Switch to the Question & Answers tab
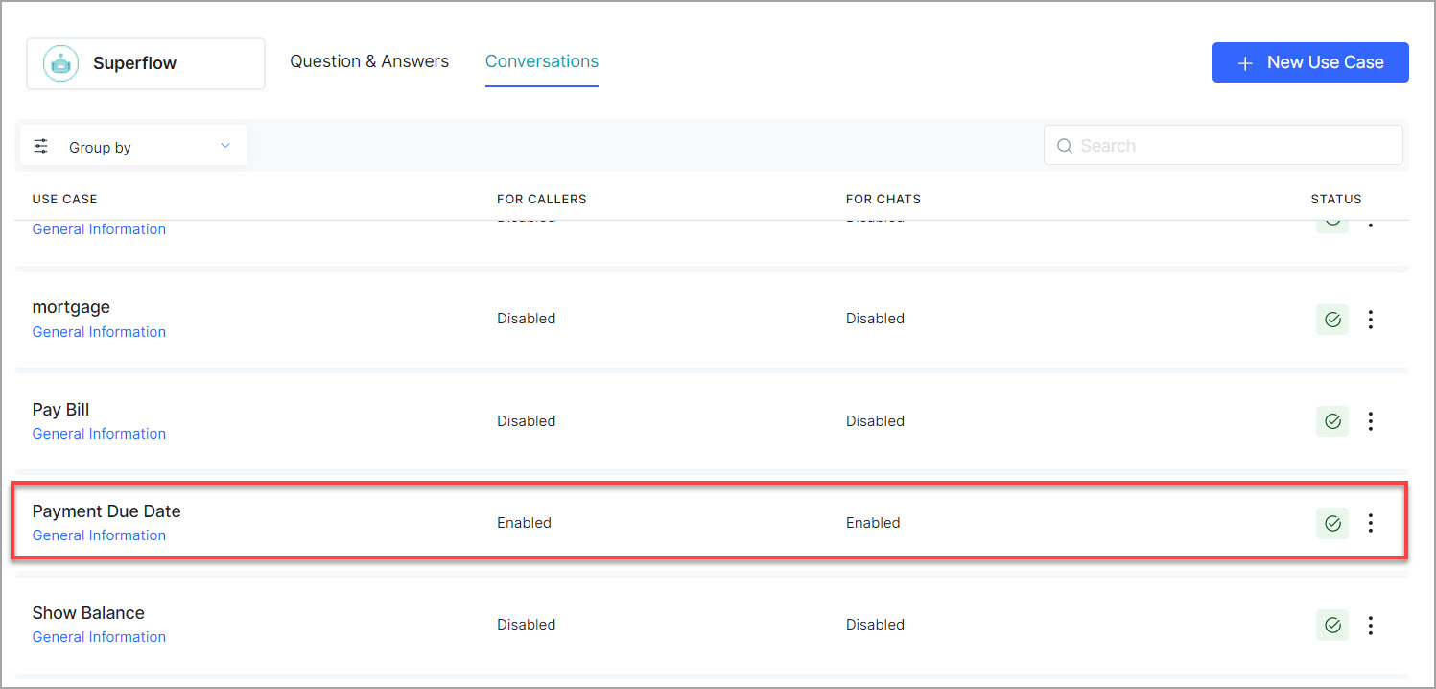 pos(369,61)
